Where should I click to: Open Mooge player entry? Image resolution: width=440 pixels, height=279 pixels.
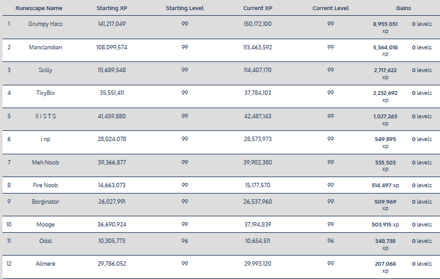(x=45, y=224)
